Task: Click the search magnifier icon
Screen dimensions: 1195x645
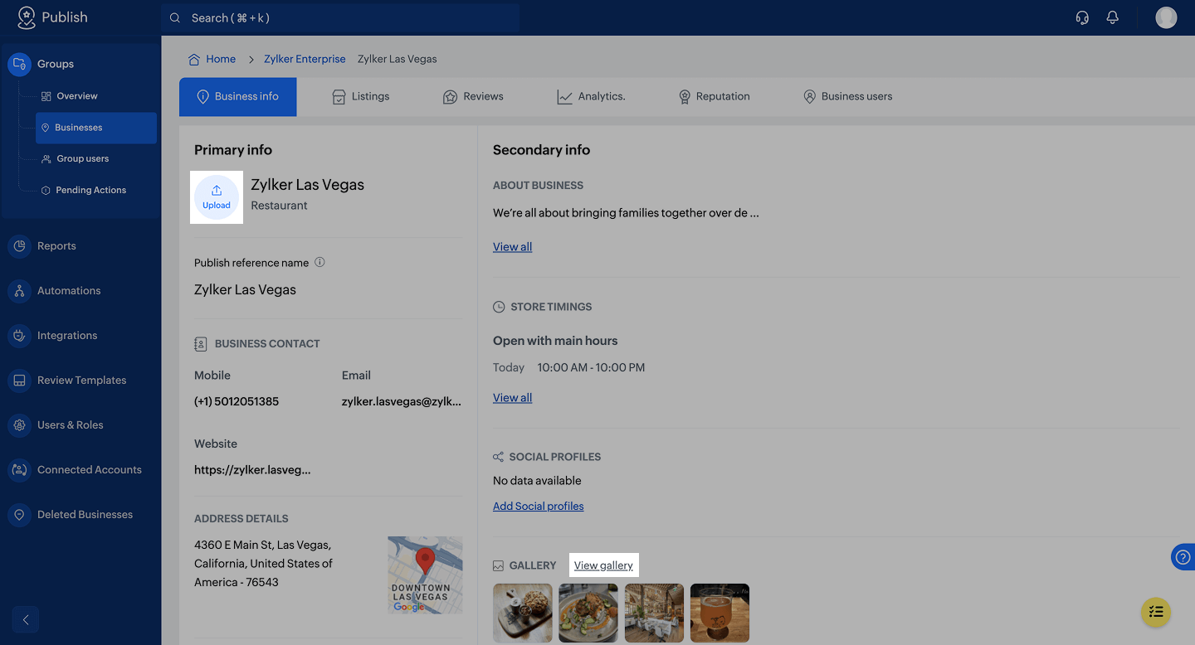Action: click(x=175, y=17)
